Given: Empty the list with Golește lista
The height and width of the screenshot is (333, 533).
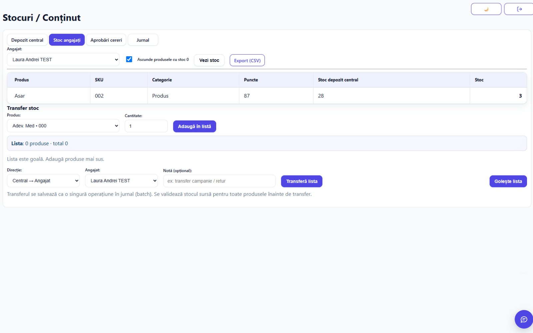Looking at the screenshot, I should (508, 181).
